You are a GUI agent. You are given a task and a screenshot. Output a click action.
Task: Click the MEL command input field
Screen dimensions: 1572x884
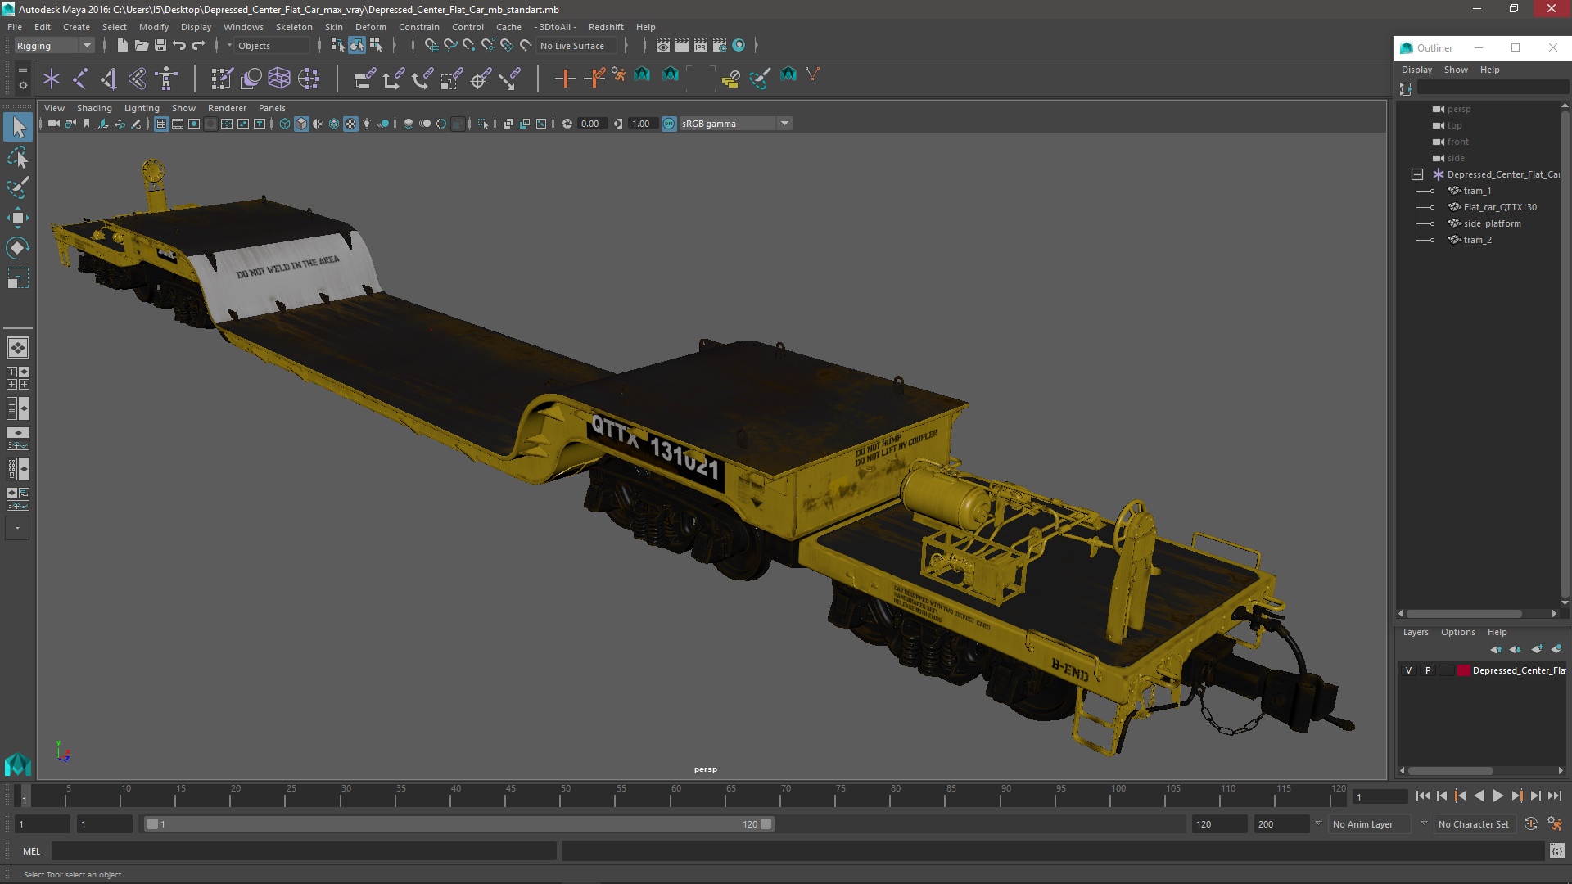[x=303, y=851]
